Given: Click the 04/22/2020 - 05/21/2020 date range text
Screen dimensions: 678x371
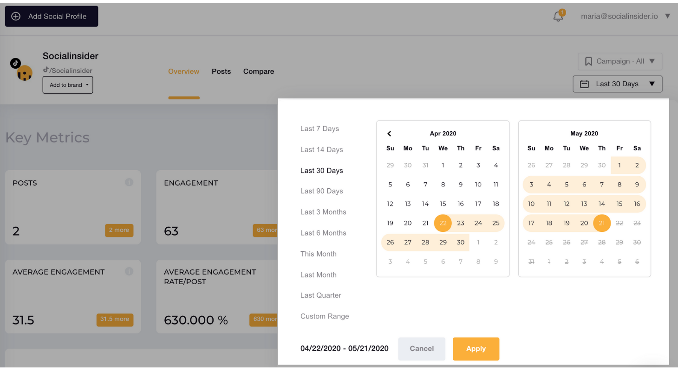Looking at the screenshot, I should coord(345,348).
